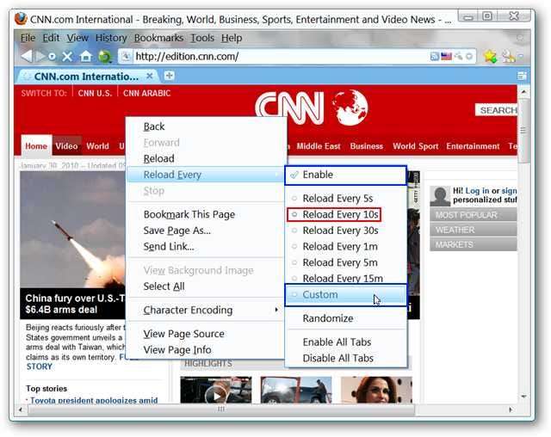Switch to CNN U.S. edition link

coord(95,93)
